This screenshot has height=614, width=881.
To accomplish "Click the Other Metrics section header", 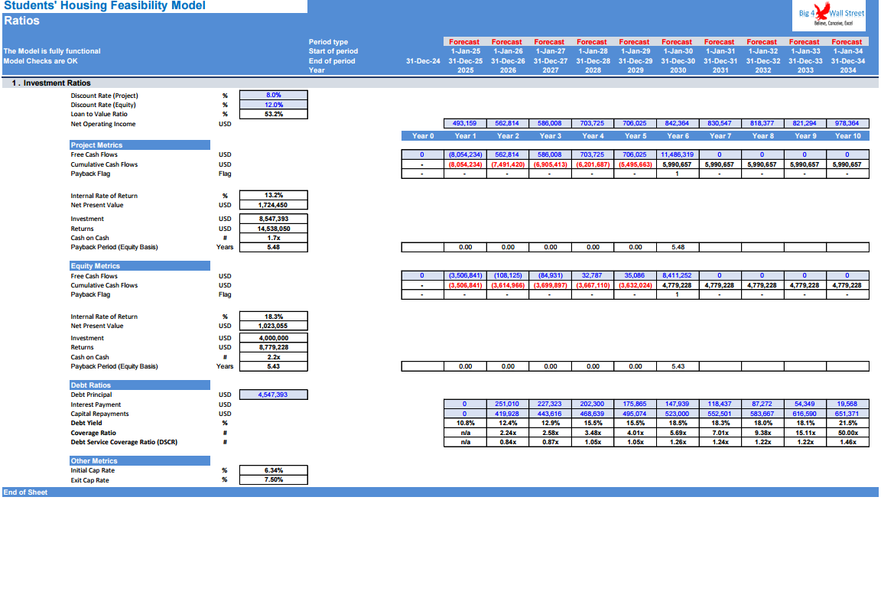I will pos(140,460).
